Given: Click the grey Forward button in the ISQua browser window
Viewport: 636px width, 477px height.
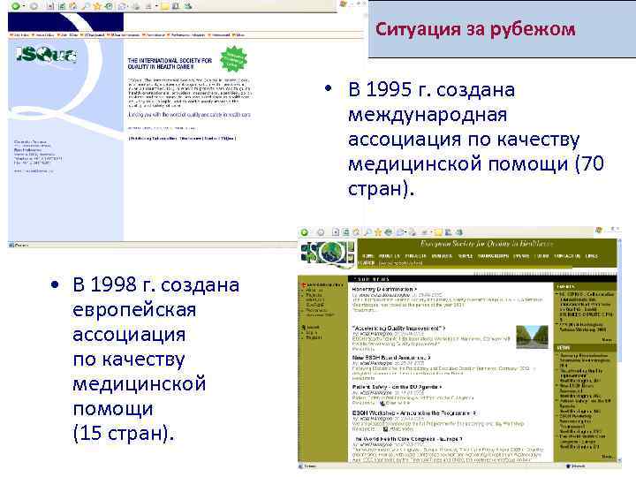Looking at the screenshot, I should coord(34,6).
